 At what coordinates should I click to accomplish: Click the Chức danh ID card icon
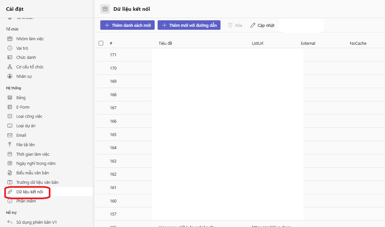[x=10, y=58]
